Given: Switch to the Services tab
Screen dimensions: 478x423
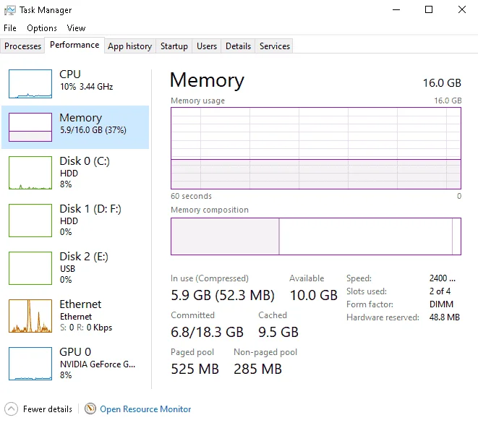Looking at the screenshot, I should coord(274,46).
